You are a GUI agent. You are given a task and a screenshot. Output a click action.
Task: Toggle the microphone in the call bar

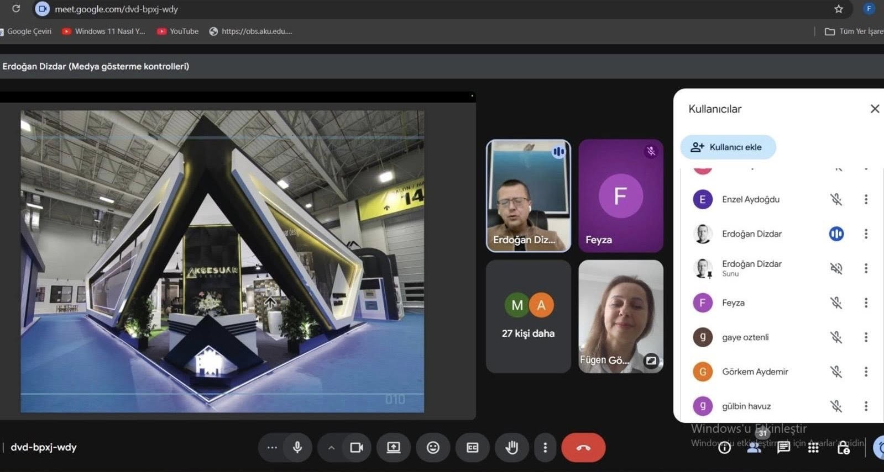click(x=297, y=447)
